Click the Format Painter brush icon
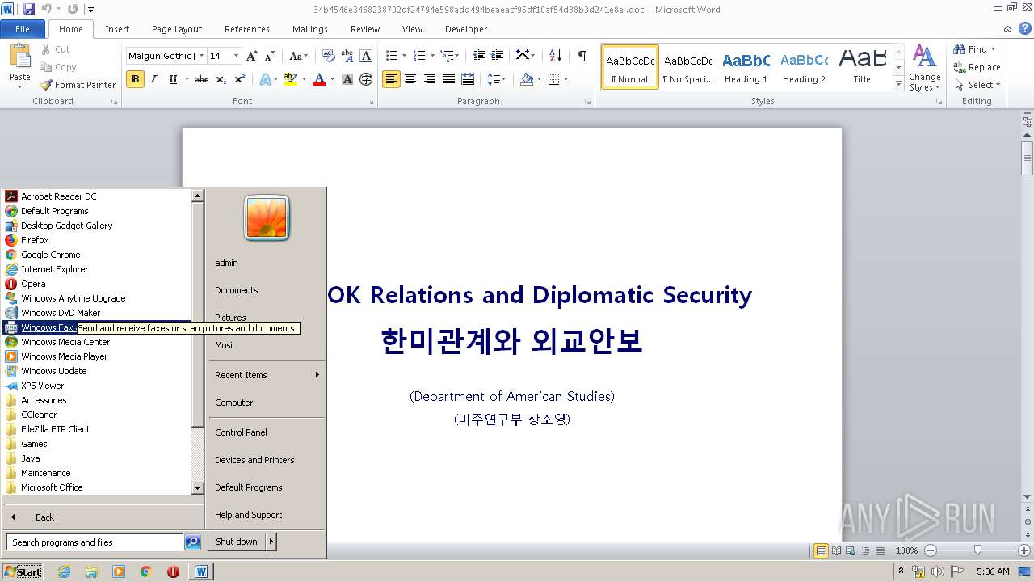This screenshot has height=582, width=1034. (47, 84)
